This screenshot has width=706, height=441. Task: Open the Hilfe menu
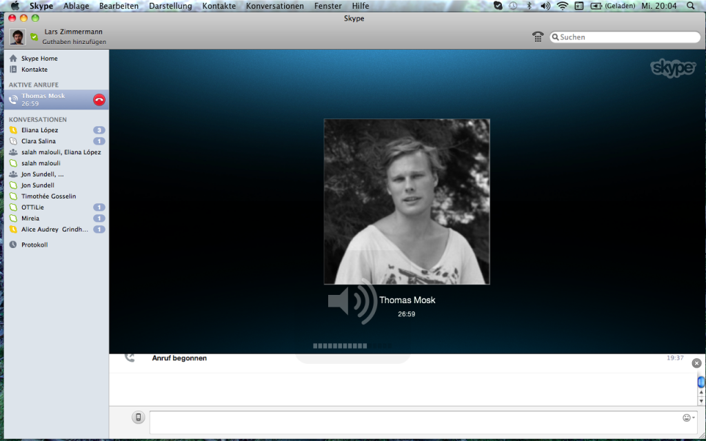[361, 6]
